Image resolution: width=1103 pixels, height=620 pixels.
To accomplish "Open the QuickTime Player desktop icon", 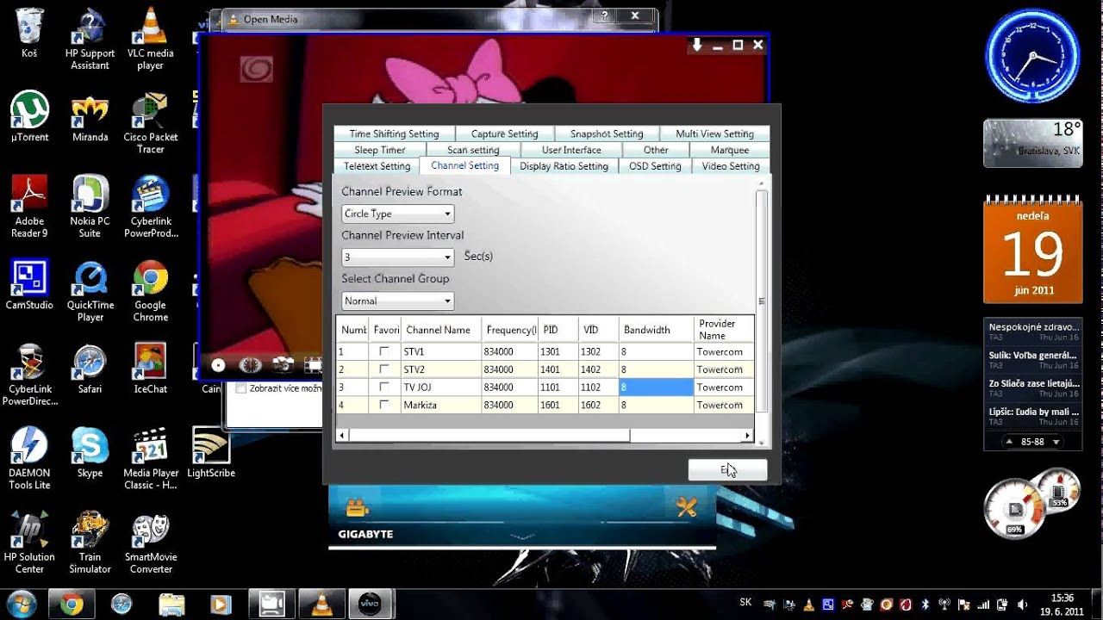I will pos(90,291).
